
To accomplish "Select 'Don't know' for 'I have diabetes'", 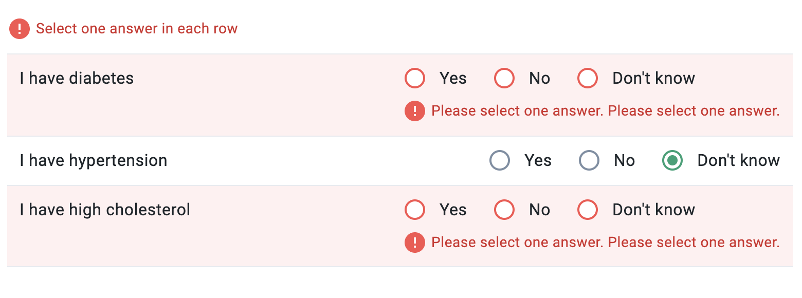I will [588, 78].
